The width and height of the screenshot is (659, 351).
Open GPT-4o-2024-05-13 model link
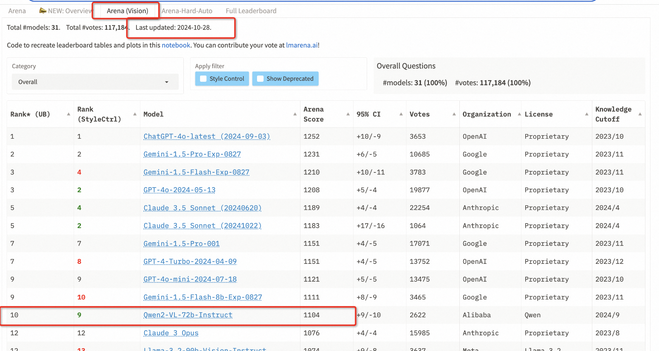[179, 190]
